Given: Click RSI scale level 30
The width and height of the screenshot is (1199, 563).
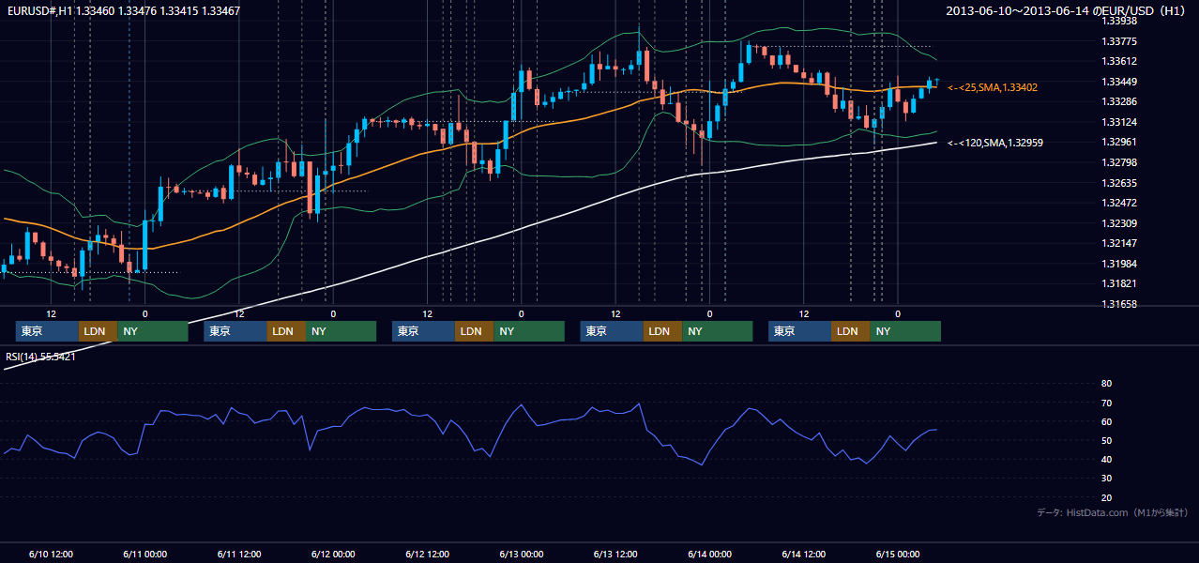Looking at the screenshot, I should point(1106,479).
